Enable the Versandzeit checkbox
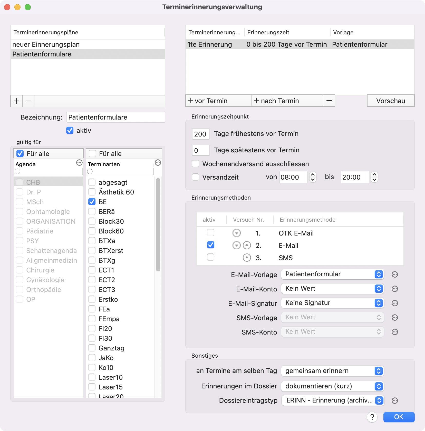Viewport: 425px width, 431px height. point(196,177)
